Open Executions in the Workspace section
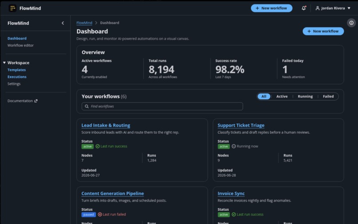This screenshot has width=358, height=224. coord(17,77)
